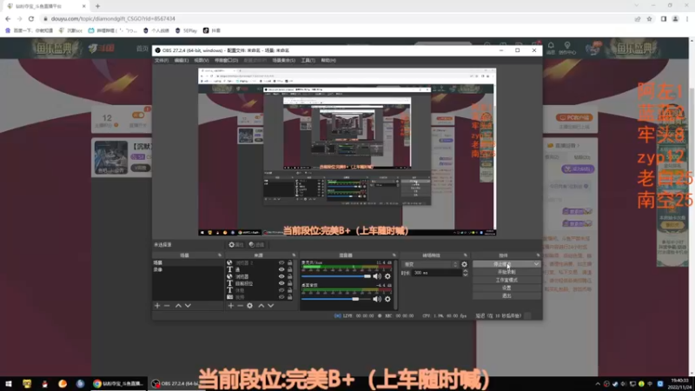Open the Chrome tab search chevron
Image resolution: width=695 pixels, height=391 pixels.
coord(637,6)
